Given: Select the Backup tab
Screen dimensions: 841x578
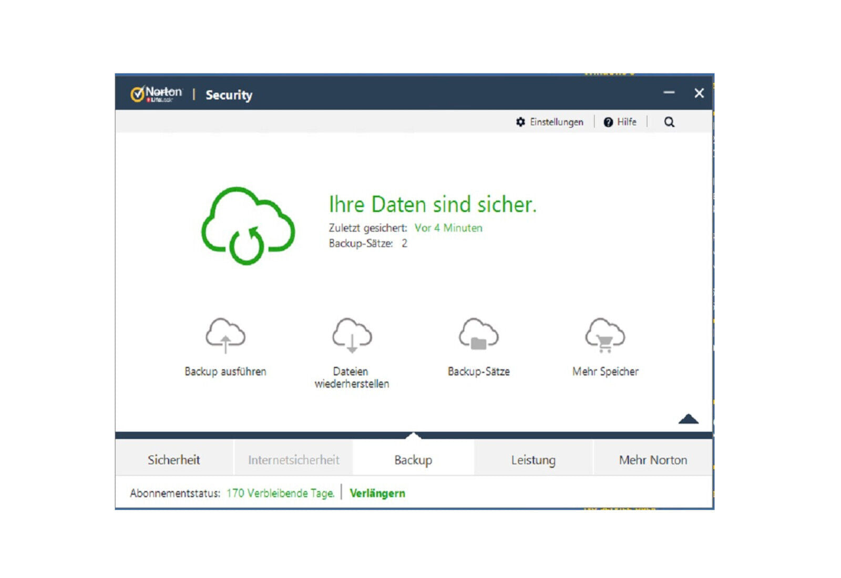Looking at the screenshot, I should click(413, 460).
